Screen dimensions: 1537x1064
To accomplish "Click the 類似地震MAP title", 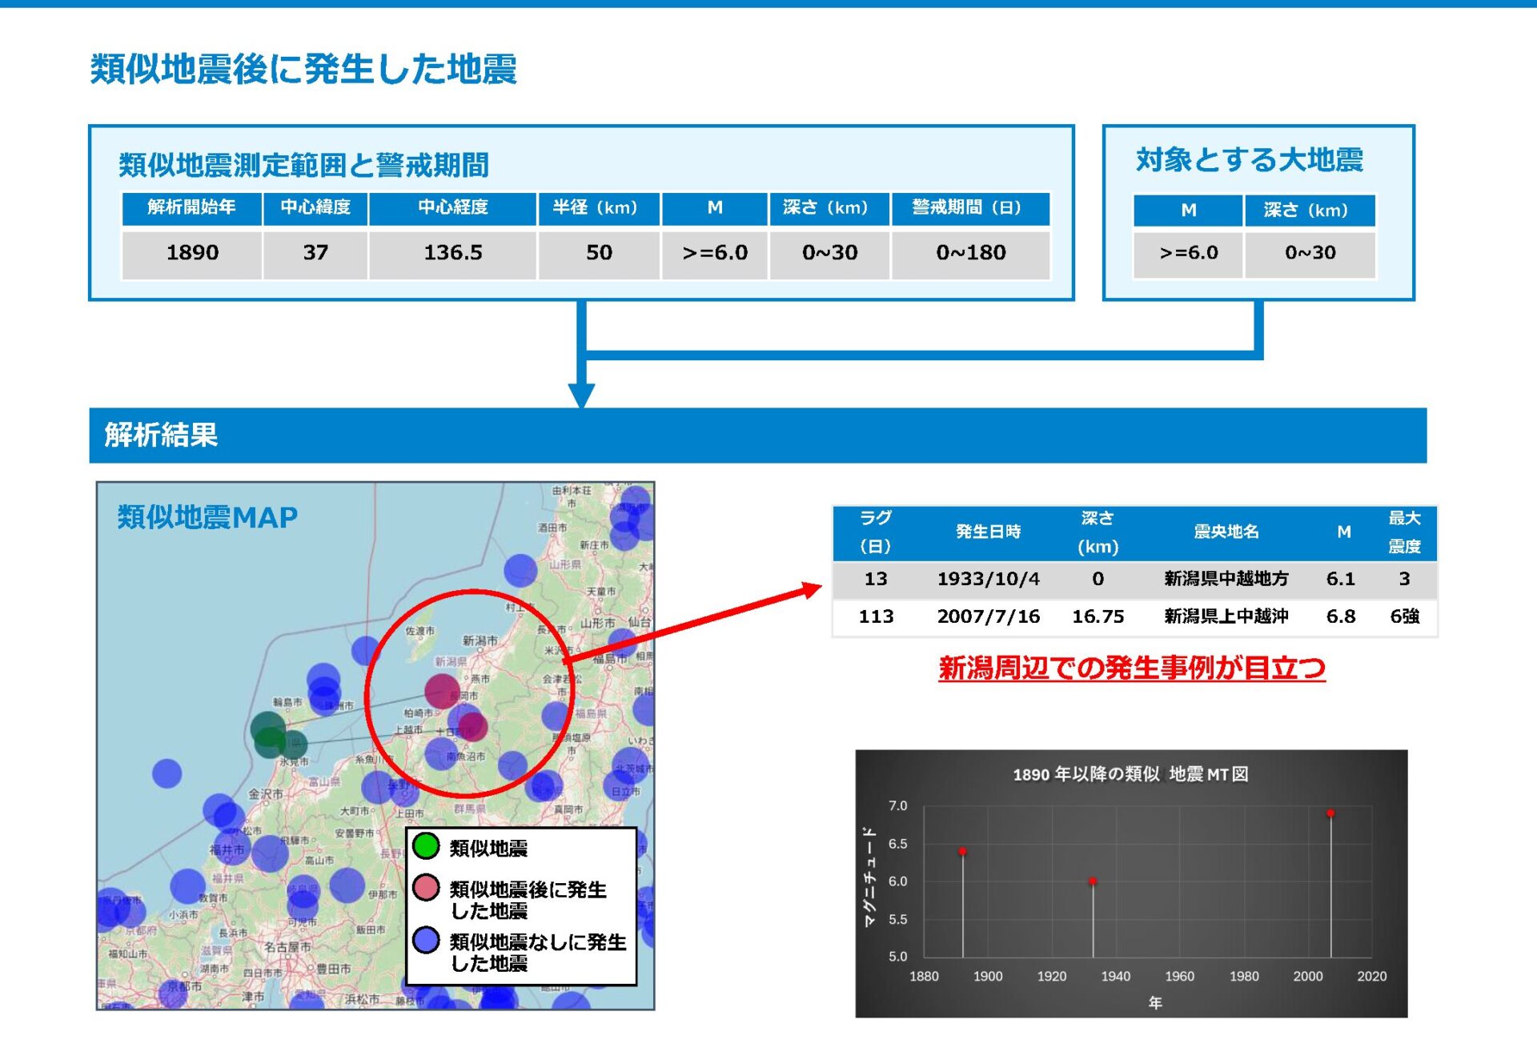I will [207, 517].
